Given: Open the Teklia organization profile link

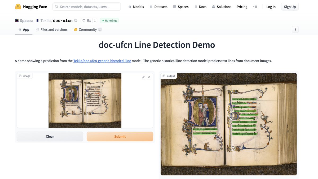Looking at the screenshot, I should pos(46,20).
